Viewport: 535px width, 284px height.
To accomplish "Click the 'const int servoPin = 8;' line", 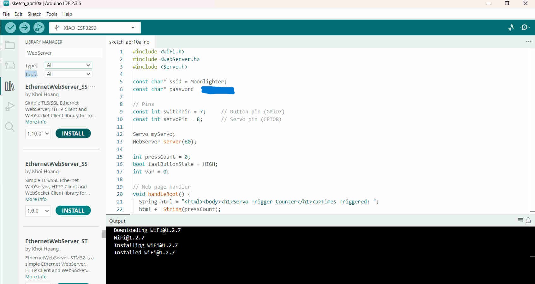I will [168, 119].
